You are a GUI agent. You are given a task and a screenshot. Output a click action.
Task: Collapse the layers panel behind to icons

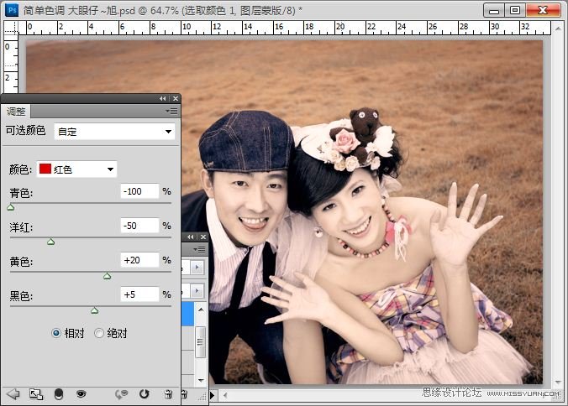tap(191, 237)
